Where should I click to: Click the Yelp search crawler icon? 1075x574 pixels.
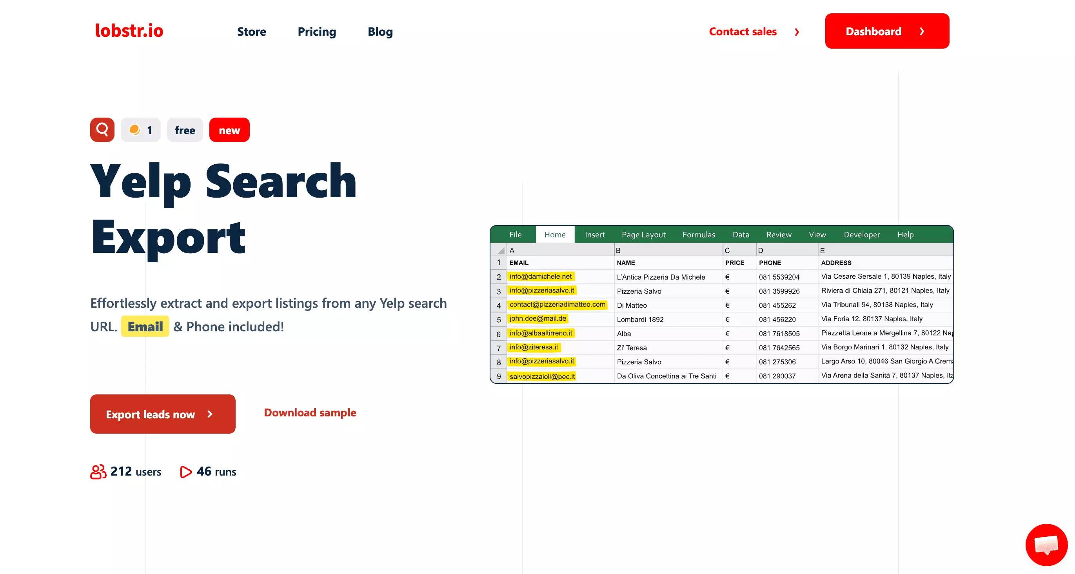(x=102, y=130)
